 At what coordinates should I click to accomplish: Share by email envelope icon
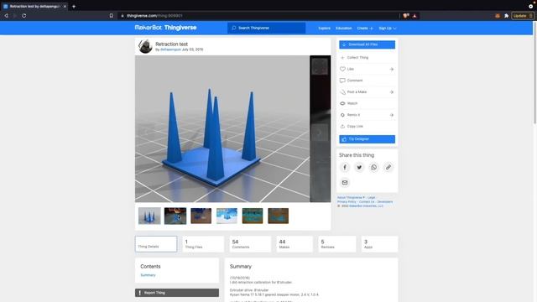coord(345,183)
